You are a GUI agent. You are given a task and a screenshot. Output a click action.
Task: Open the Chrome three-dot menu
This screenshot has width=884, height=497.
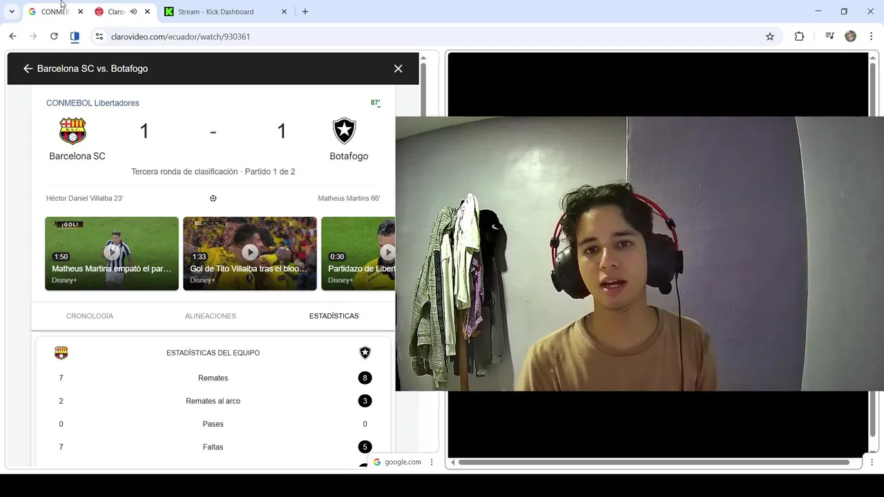872,37
